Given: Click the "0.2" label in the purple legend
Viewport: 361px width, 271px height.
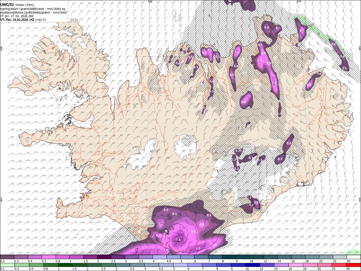Looking at the screenshot, I should click(2, 261).
